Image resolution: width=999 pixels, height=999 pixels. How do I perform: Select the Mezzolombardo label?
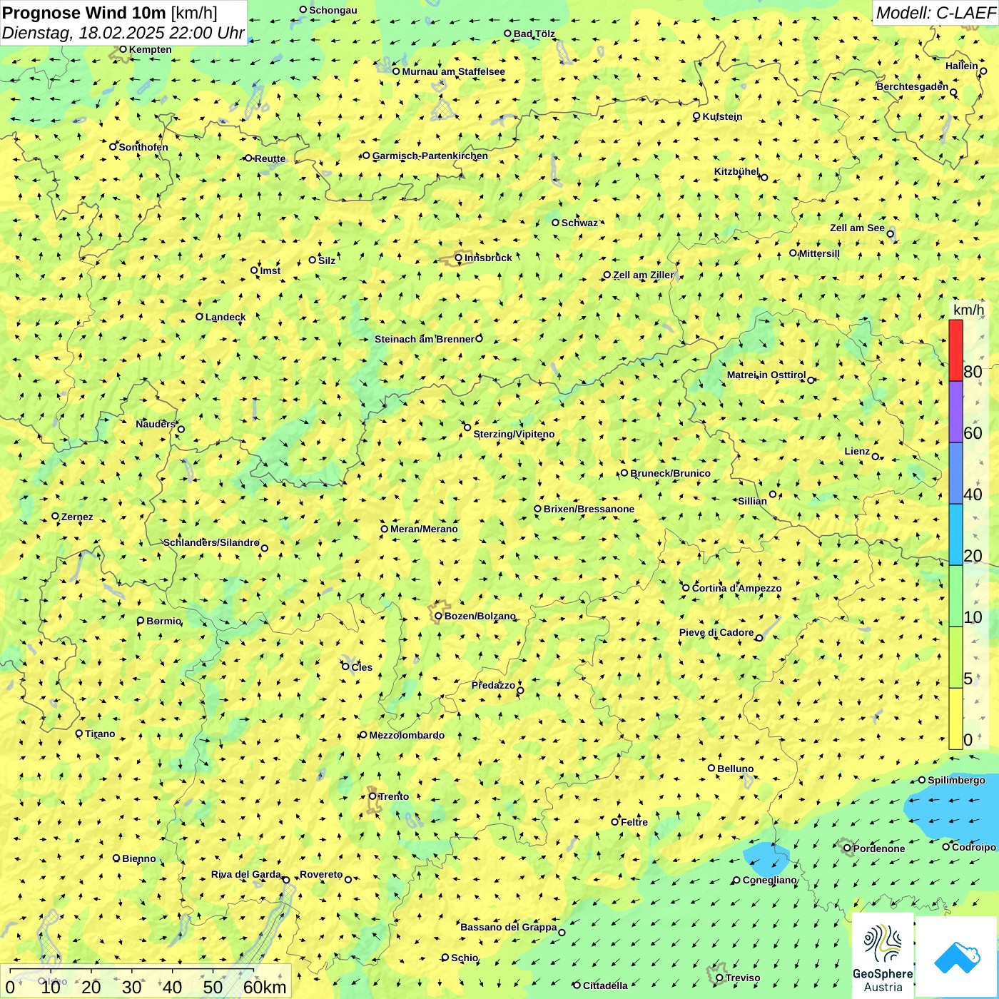point(407,735)
